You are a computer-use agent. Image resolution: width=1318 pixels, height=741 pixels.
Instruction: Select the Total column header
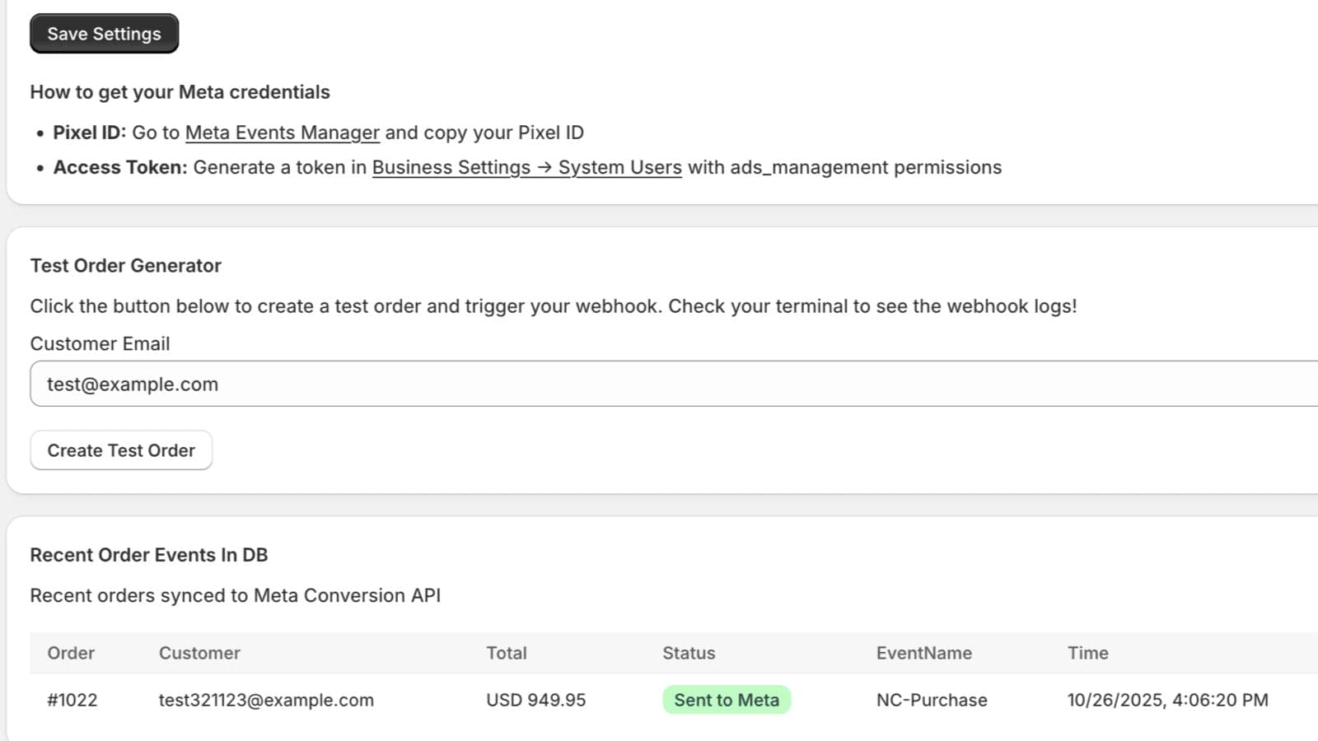507,653
